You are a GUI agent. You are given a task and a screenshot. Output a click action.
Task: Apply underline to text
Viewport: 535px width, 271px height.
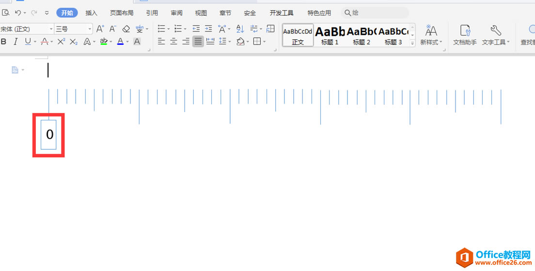[28, 42]
